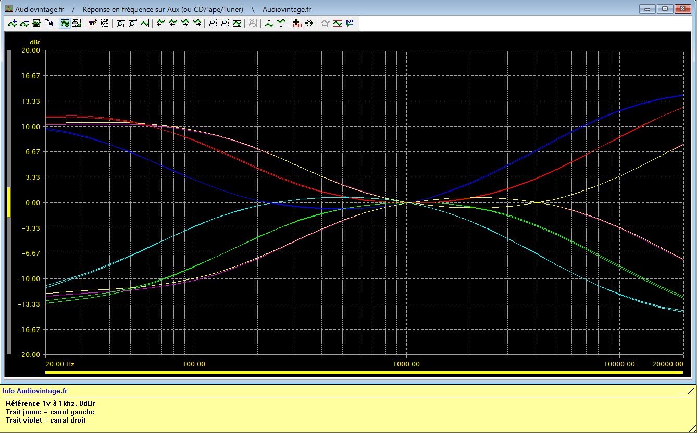Click the yellow vertical slider at graph left
The height and width of the screenshot is (433, 697).
click(x=9, y=202)
